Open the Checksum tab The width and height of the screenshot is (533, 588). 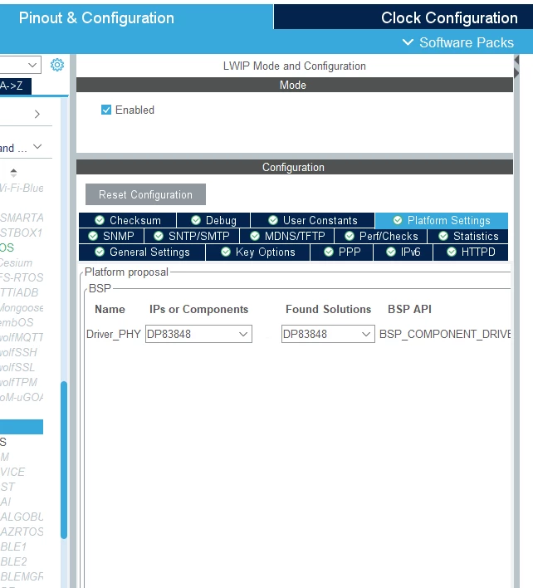pos(128,220)
